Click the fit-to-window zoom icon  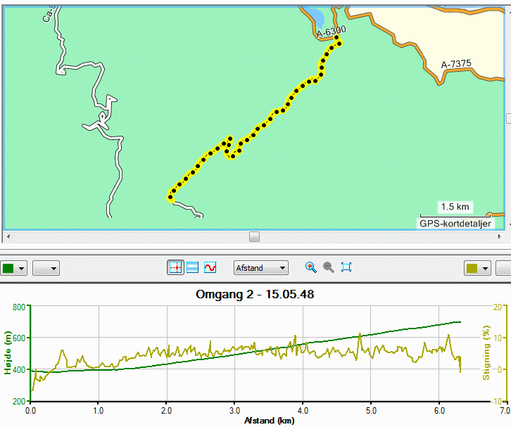pos(346,267)
